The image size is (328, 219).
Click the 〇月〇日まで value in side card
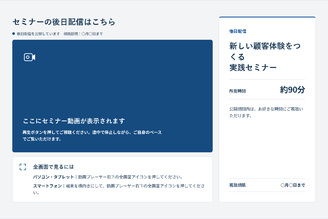pos(293,185)
